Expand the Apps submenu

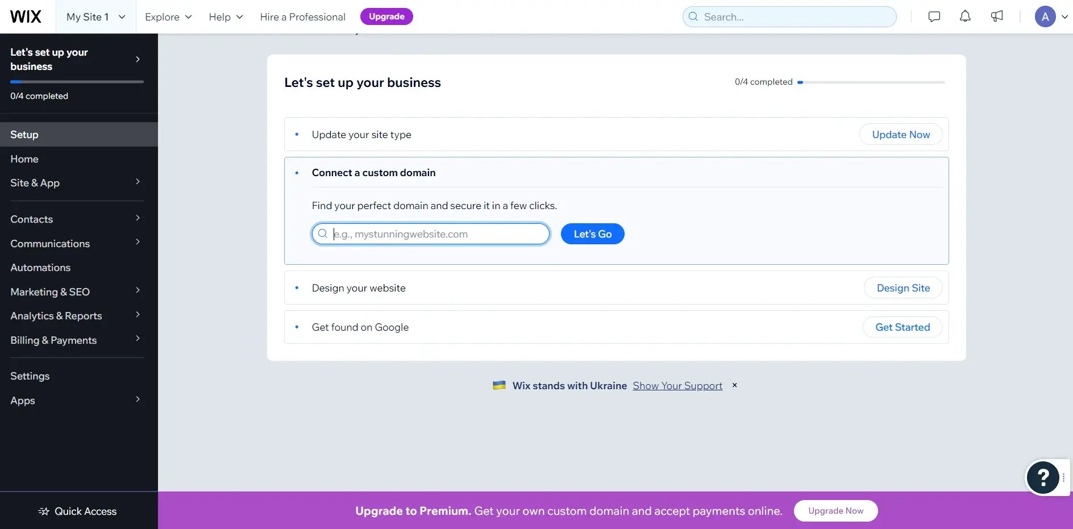click(138, 399)
